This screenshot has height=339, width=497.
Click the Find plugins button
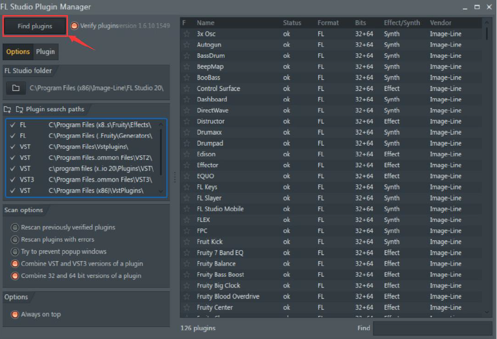[35, 26]
